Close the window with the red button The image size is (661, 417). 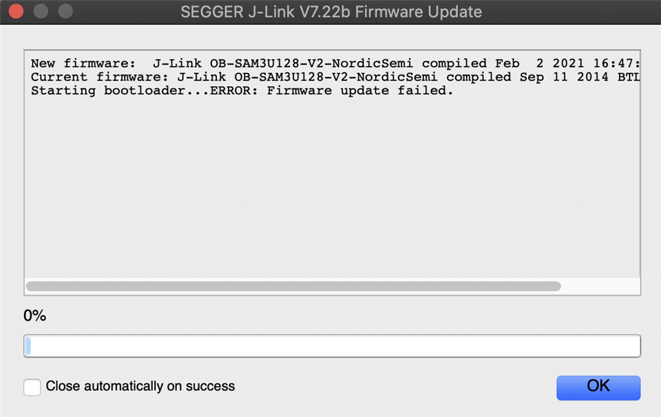point(16,11)
